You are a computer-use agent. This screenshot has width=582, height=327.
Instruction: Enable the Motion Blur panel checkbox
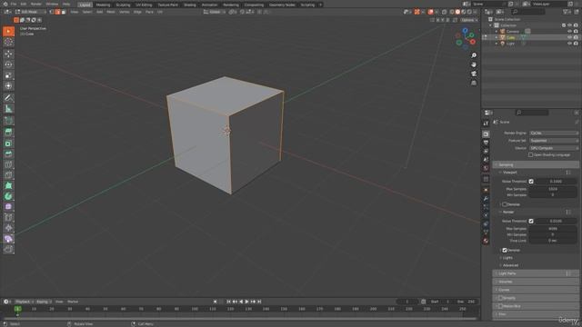pos(501,306)
